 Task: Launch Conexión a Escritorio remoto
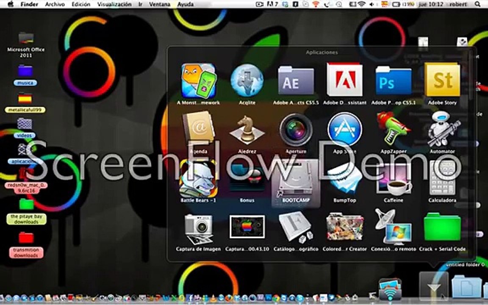coord(394,227)
